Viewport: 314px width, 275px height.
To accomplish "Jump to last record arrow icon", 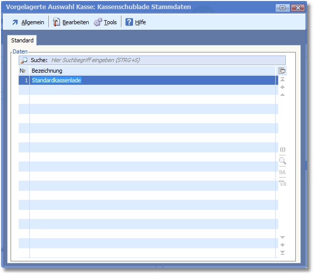I will click(x=282, y=252).
